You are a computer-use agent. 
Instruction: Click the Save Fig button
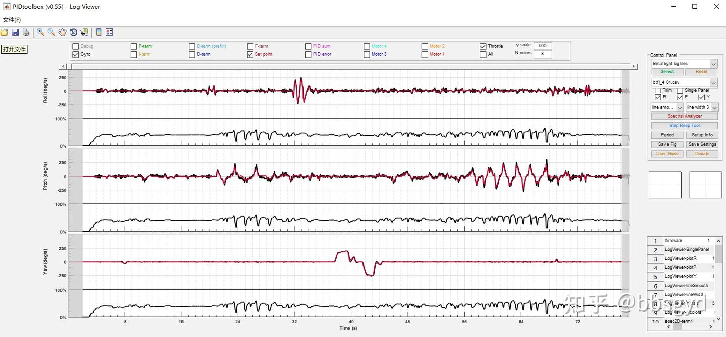coord(667,144)
